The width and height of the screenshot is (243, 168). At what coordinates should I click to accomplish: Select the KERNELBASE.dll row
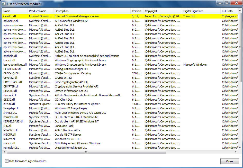pyautogui.click(x=120, y=121)
